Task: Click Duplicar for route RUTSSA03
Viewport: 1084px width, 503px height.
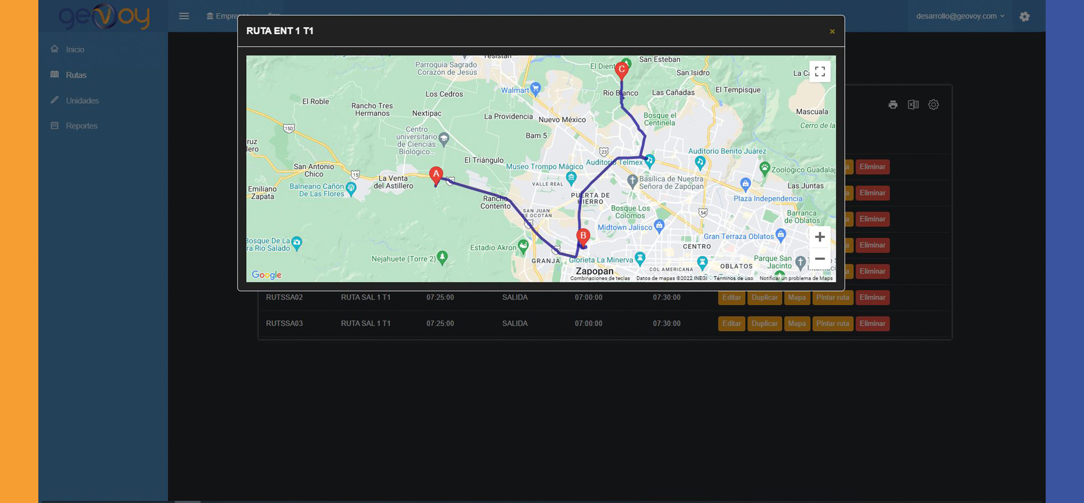Action: (x=764, y=324)
